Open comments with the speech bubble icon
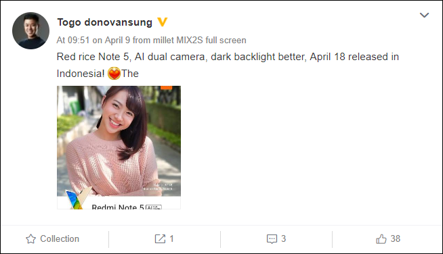Image resolution: width=443 pixels, height=254 pixels. coord(272,239)
